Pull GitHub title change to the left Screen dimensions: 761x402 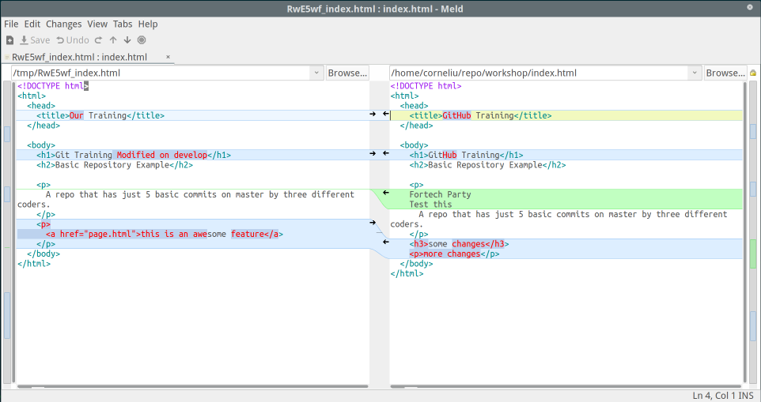(386, 115)
